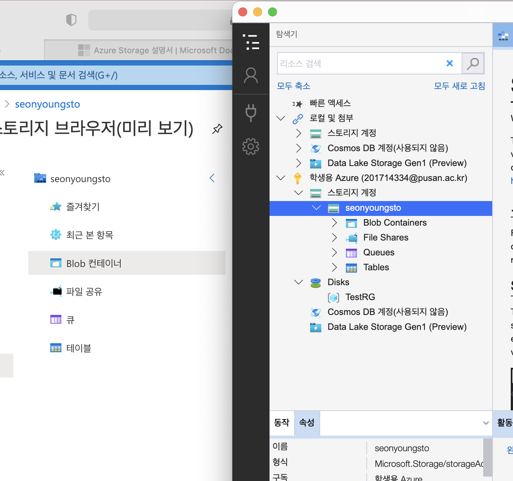Viewport: 513px width, 481px height.
Task: Click the storage icon tab at top right
Action: coord(503,36)
